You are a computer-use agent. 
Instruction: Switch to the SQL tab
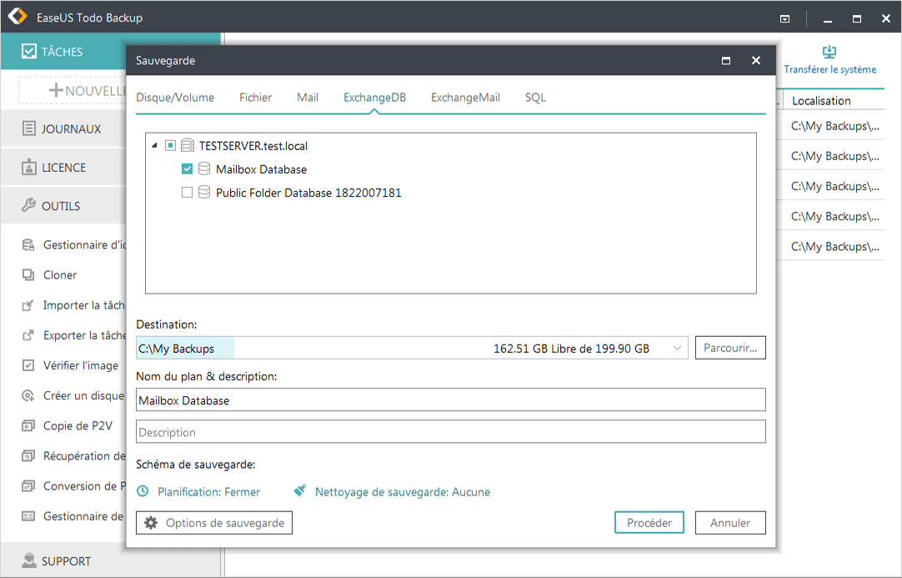(534, 97)
